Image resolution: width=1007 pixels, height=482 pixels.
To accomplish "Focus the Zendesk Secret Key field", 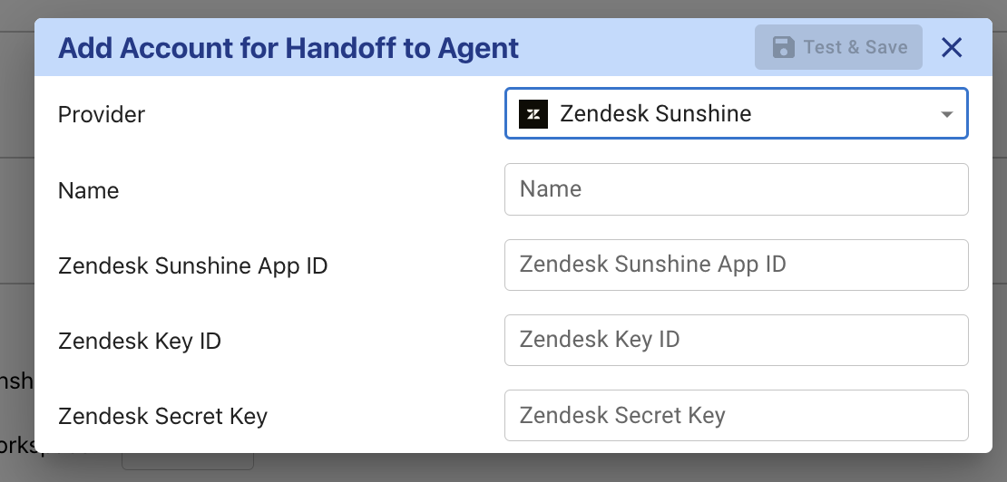I will click(x=736, y=416).
